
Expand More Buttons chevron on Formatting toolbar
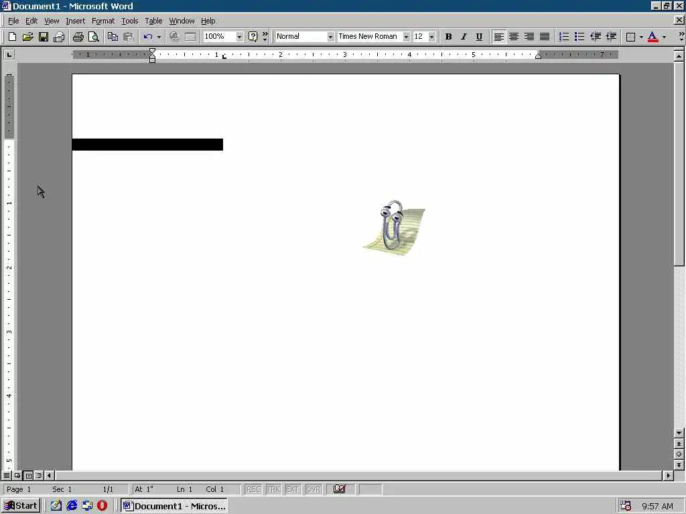tap(681, 37)
